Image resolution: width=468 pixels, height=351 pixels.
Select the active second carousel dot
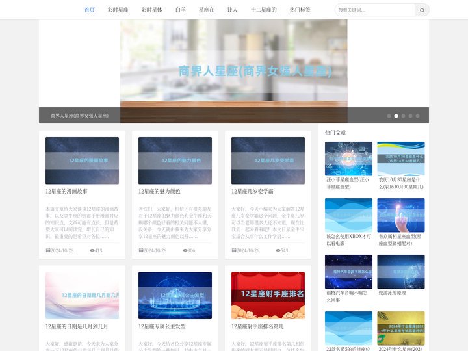(x=396, y=116)
